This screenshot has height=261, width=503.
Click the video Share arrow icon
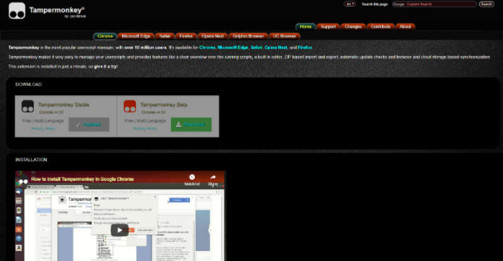coord(213,177)
